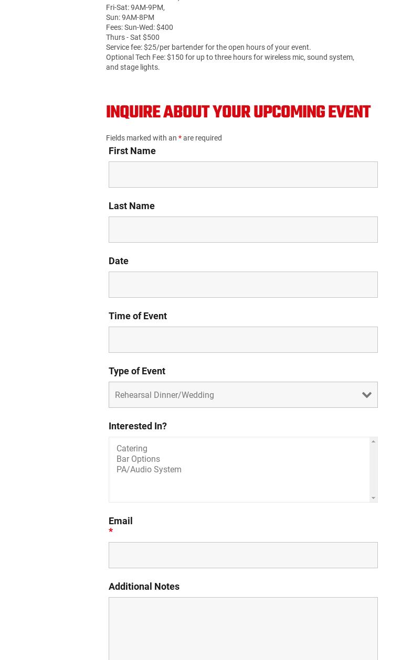
Task: Focus the Last Name input box
Action: [x=243, y=230]
